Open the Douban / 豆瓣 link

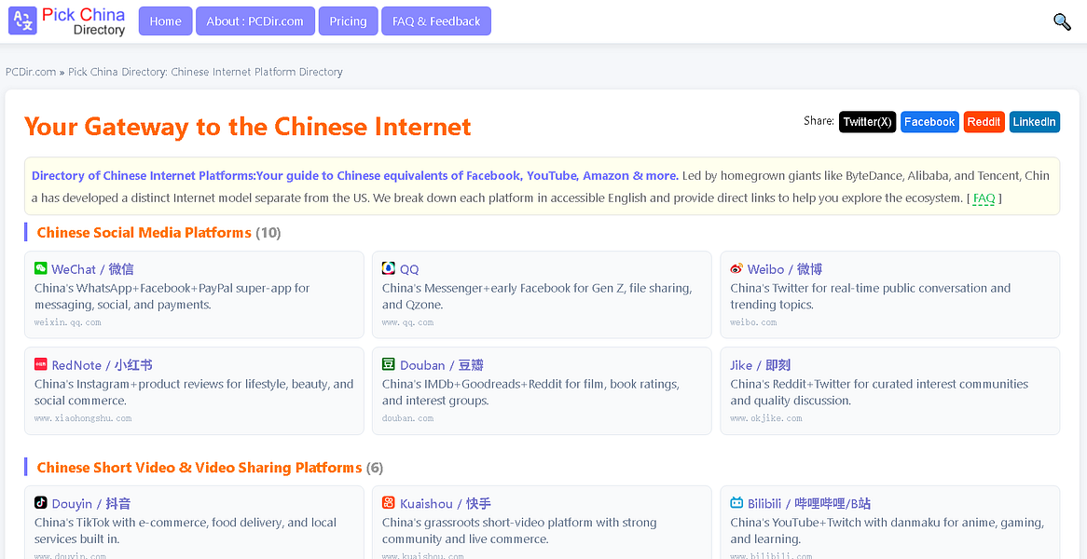click(x=442, y=366)
